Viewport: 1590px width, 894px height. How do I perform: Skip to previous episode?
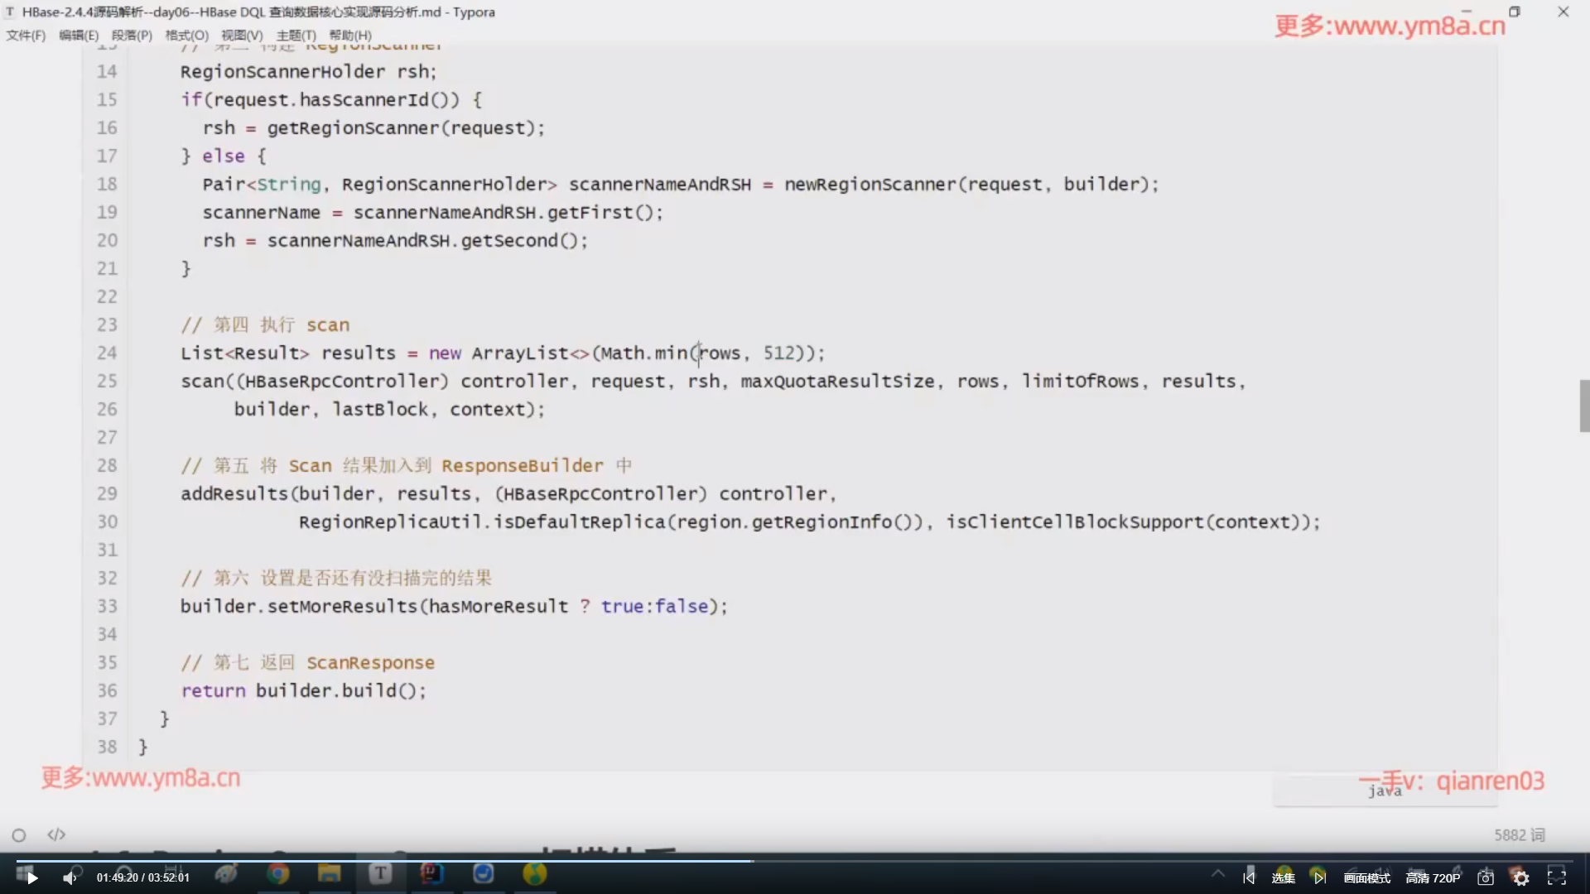(x=1249, y=877)
